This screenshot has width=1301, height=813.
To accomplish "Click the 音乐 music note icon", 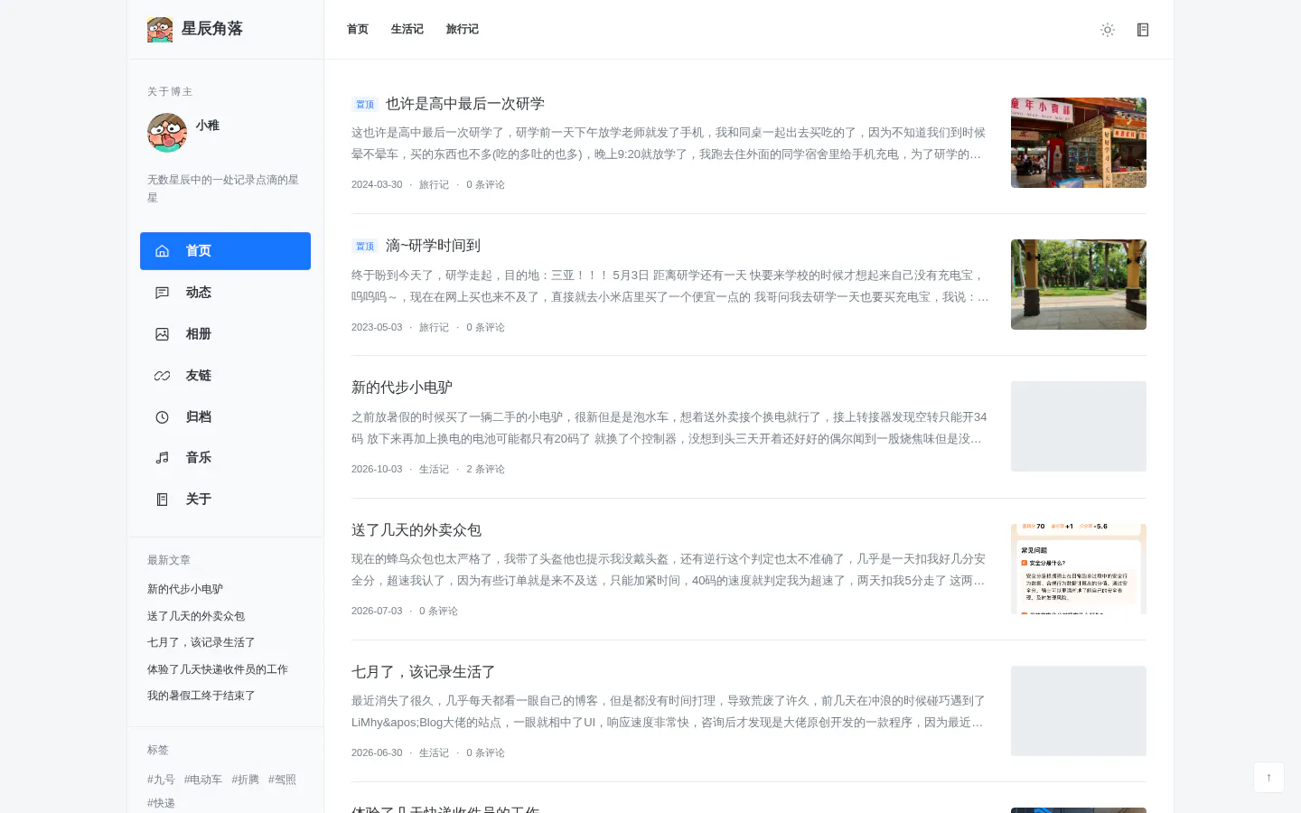I will [163, 458].
